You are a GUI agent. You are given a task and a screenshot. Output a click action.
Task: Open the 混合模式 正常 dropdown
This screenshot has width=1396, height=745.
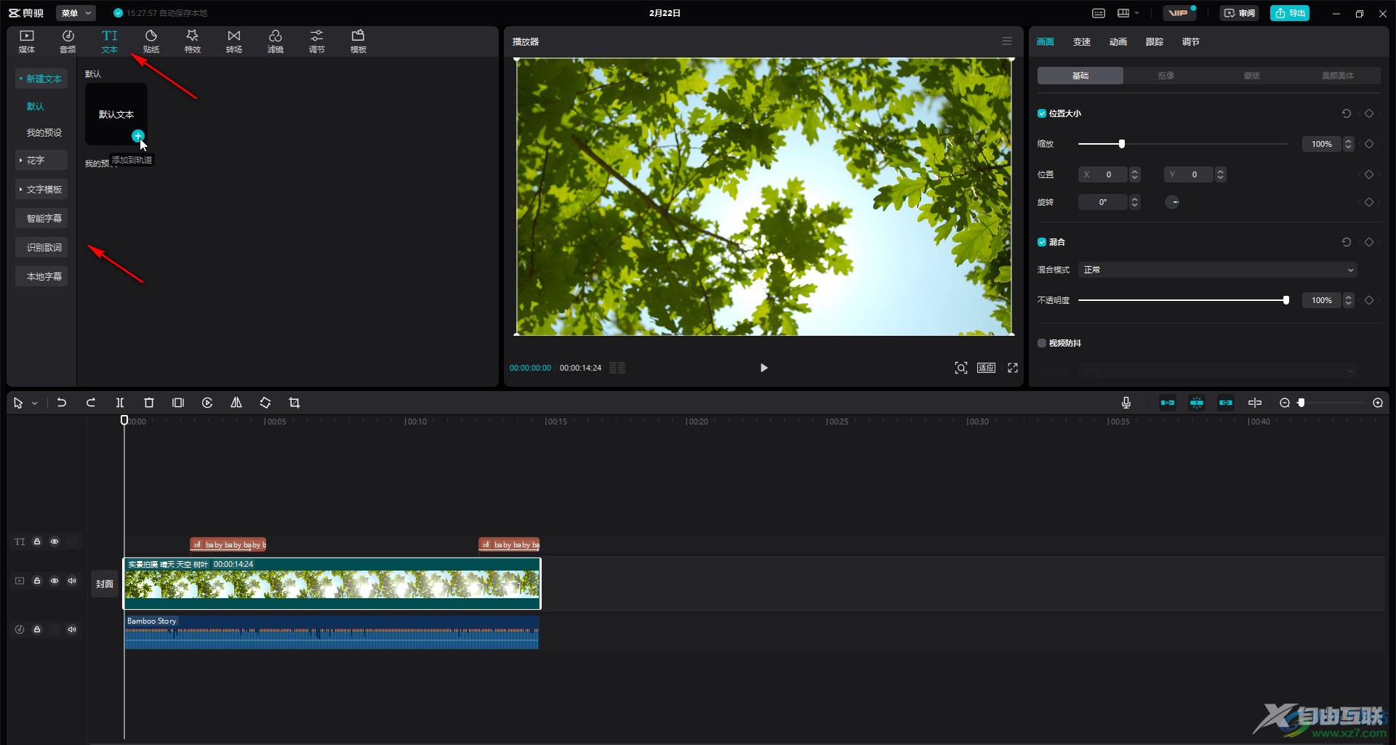[1218, 270]
